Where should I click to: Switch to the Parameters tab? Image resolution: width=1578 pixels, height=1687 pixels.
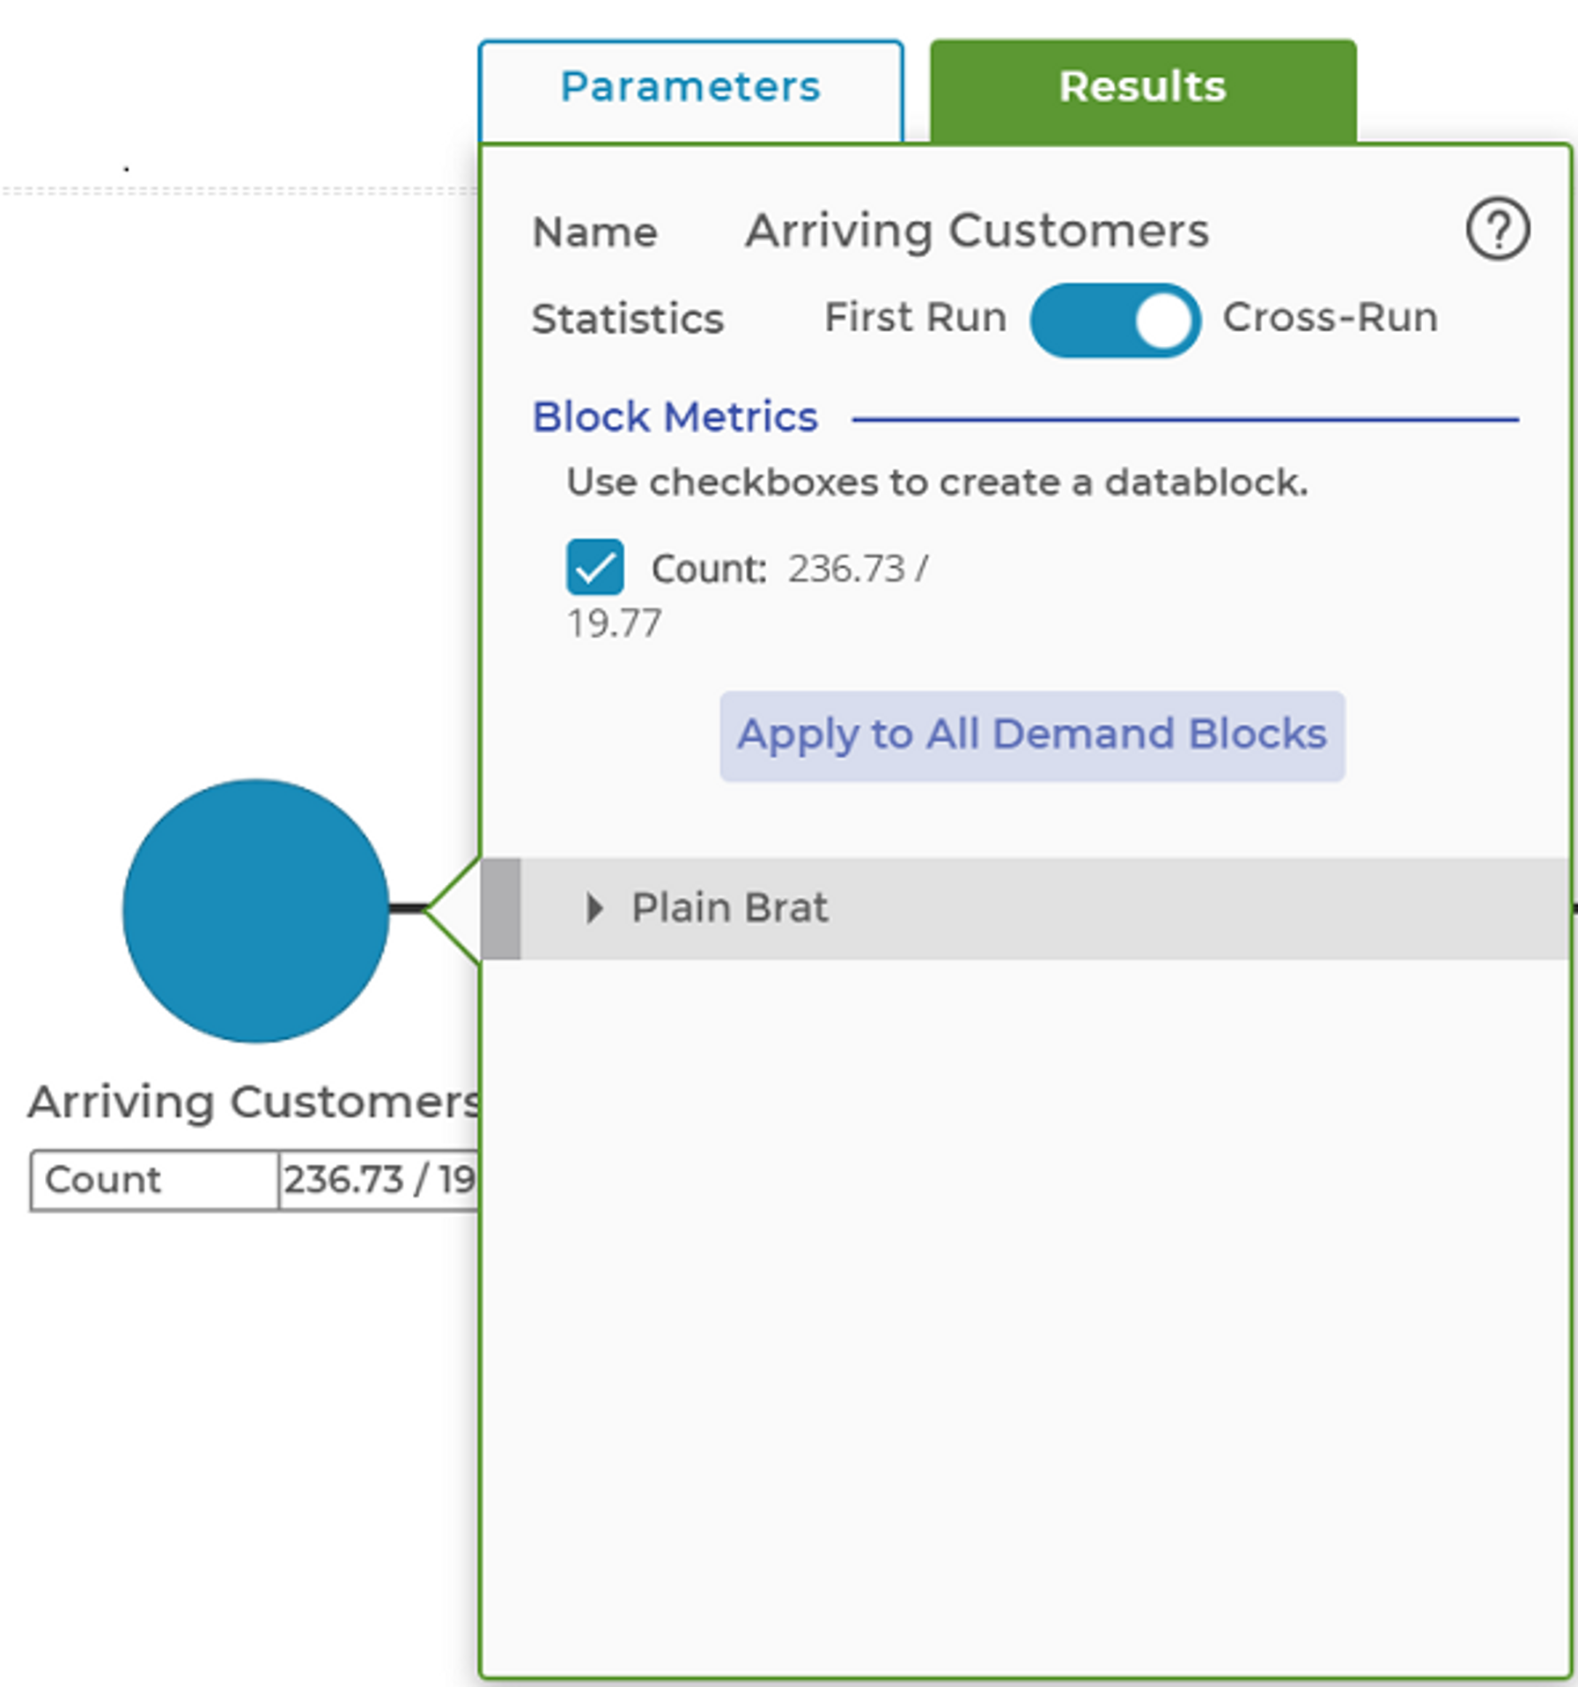(690, 88)
